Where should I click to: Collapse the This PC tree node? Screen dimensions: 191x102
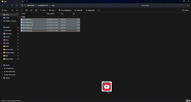tap(2, 65)
